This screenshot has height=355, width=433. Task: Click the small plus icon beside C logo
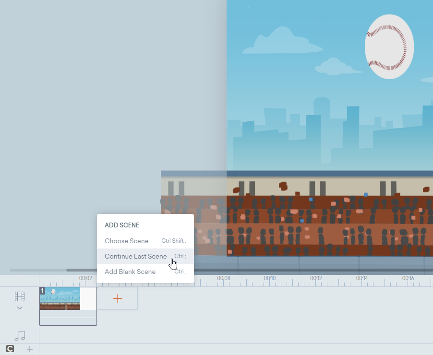coord(30,349)
